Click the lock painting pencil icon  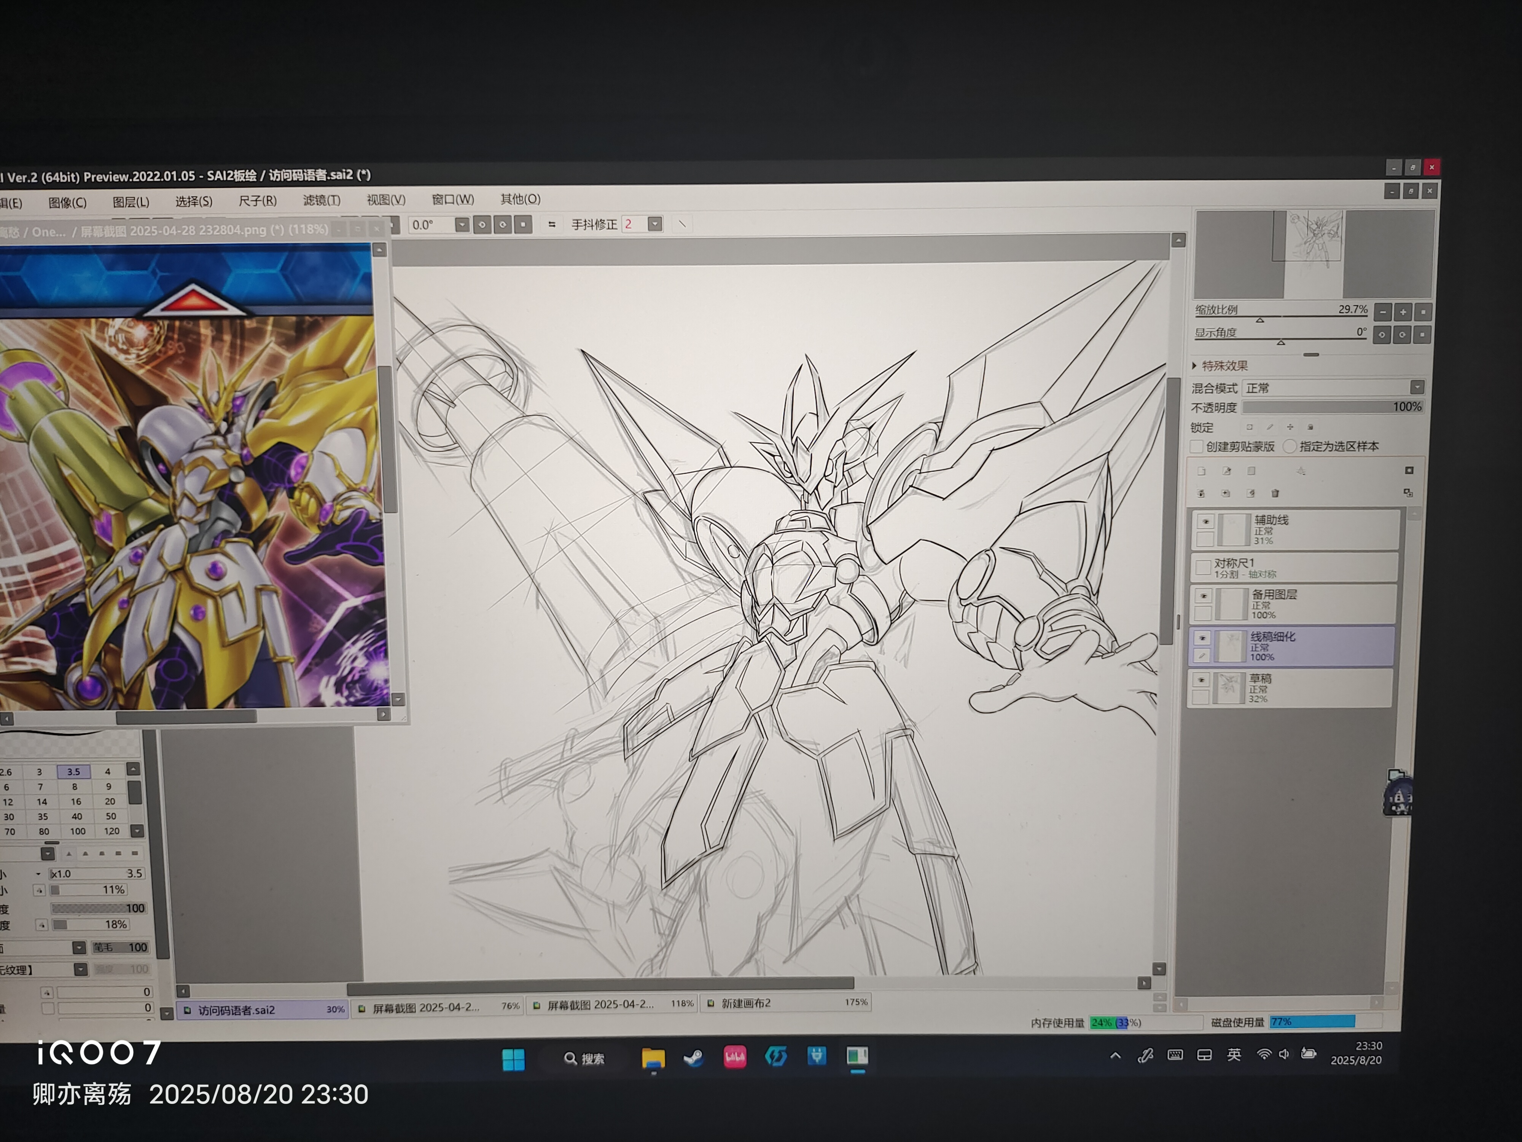[1270, 427]
